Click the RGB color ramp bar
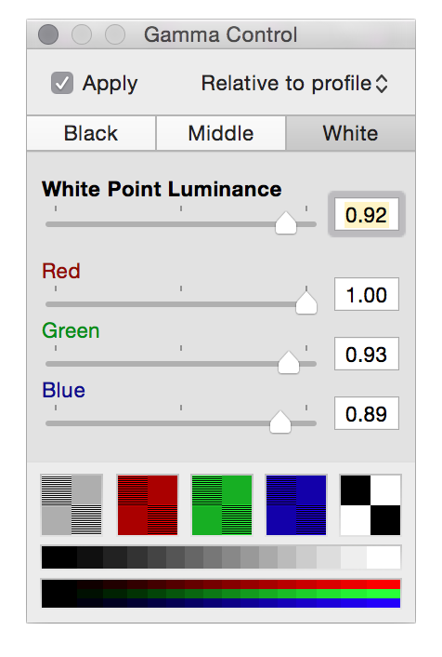Screen dimensions: 442x657 tap(221, 594)
